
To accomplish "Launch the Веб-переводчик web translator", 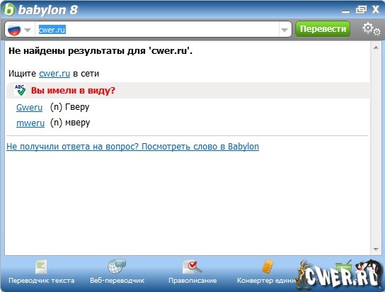I will point(117,272).
